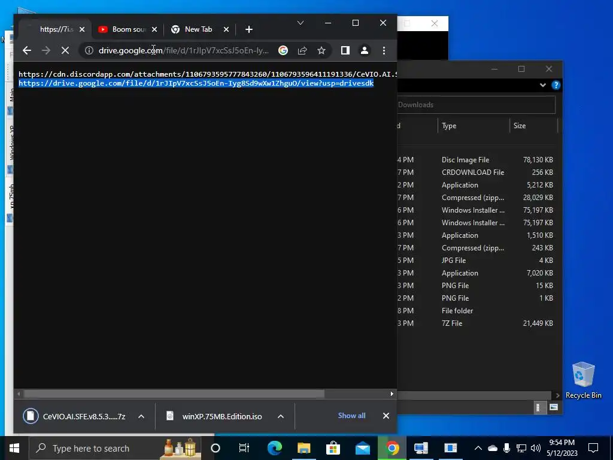
Task: Select the JPG File row
Action: tap(478, 260)
